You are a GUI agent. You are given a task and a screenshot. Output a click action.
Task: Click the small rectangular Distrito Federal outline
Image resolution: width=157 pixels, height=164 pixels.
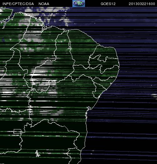17,131
